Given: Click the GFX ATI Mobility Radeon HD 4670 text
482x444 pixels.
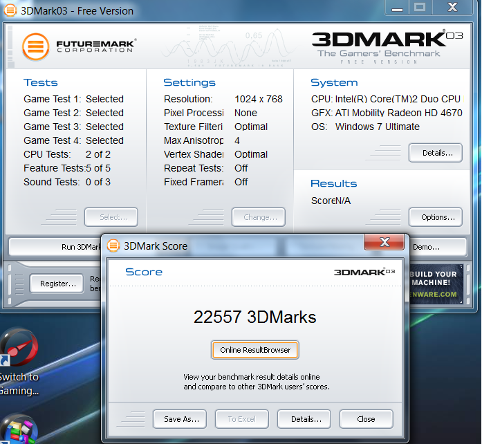Looking at the screenshot, I should point(387,113).
